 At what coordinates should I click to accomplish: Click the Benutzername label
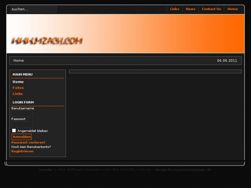pyautogui.click(x=22, y=108)
